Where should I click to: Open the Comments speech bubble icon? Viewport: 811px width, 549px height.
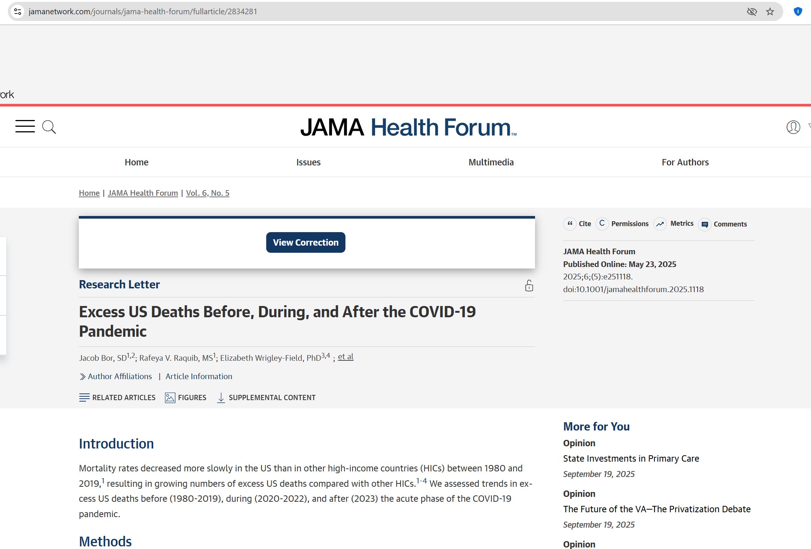[x=705, y=224]
